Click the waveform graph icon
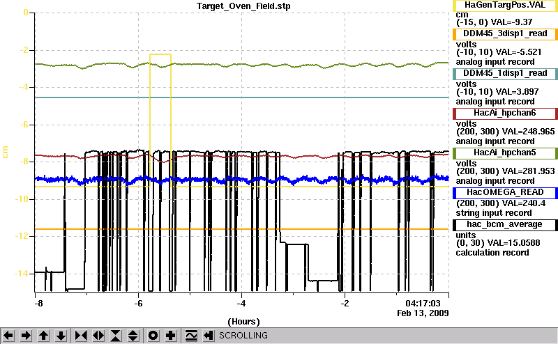The height and width of the screenshot is (344, 558). pyautogui.click(x=191, y=336)
